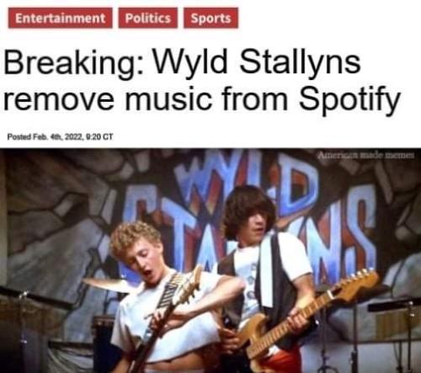Click the word "Breaking:" in the headline
The height and width of the screenshot is (373, 421).
pos(74,64)
